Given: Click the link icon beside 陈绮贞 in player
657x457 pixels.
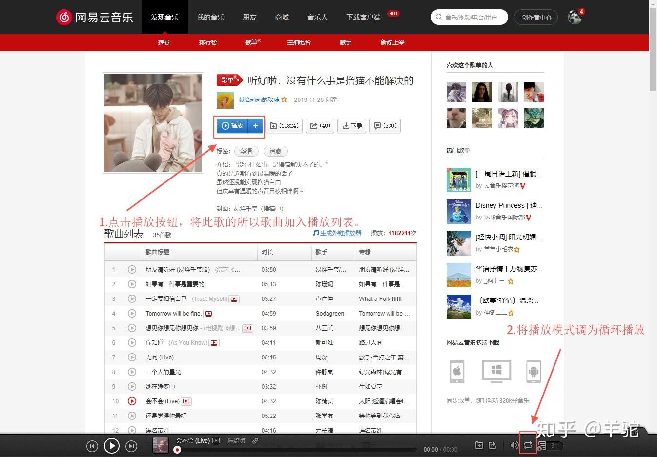Looking at the screenshot, I should [x=255, y=441].
